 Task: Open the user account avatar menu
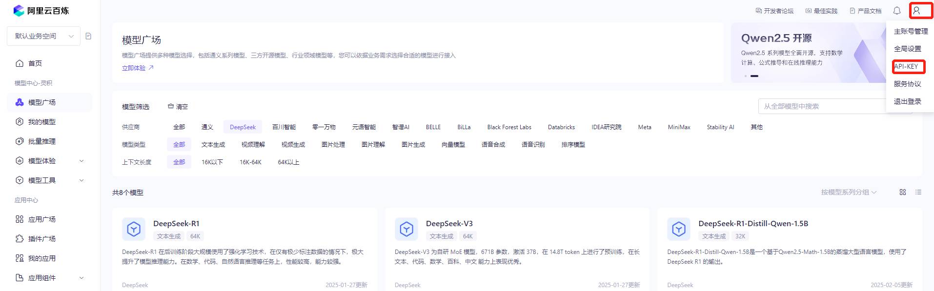917,11
